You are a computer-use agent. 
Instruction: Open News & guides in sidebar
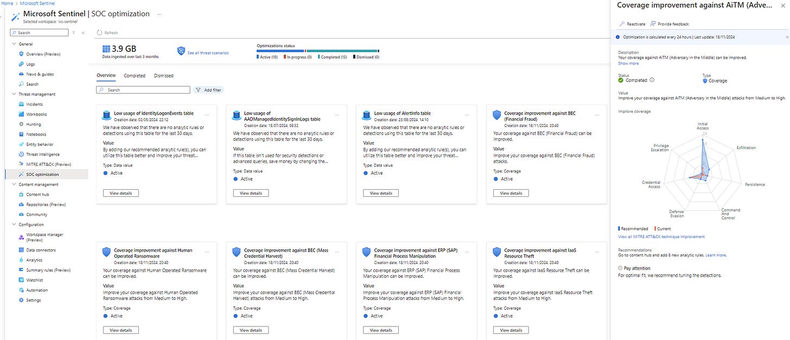(40, 74)
